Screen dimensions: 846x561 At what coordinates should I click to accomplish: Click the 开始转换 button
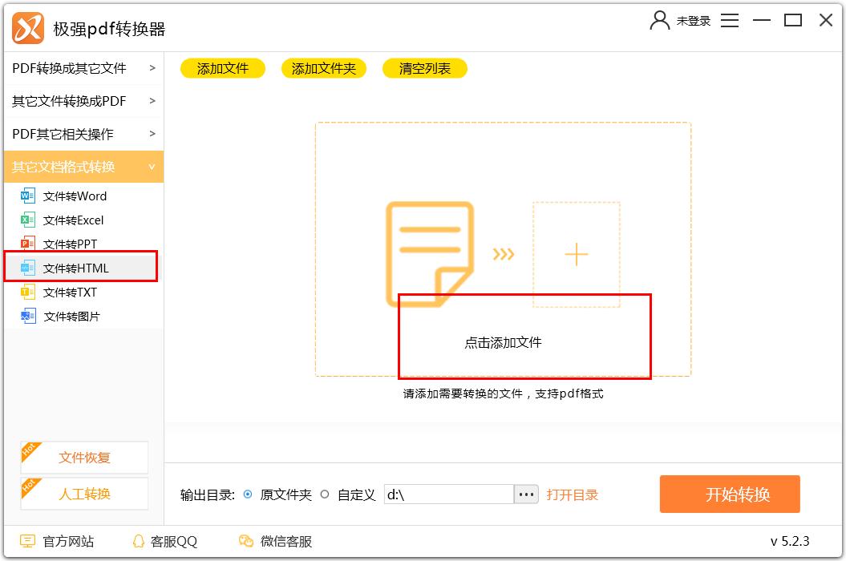729,494
